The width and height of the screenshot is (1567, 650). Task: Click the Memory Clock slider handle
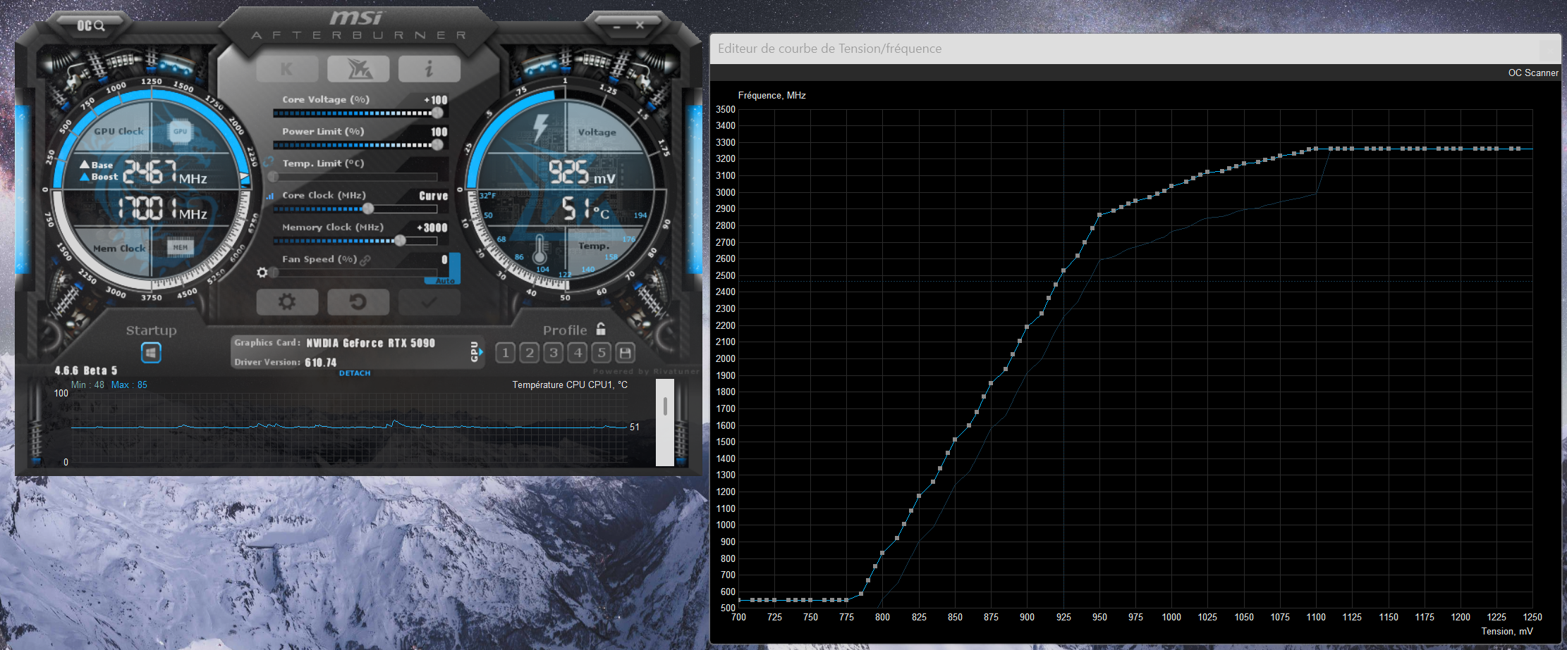coord(400,241)
